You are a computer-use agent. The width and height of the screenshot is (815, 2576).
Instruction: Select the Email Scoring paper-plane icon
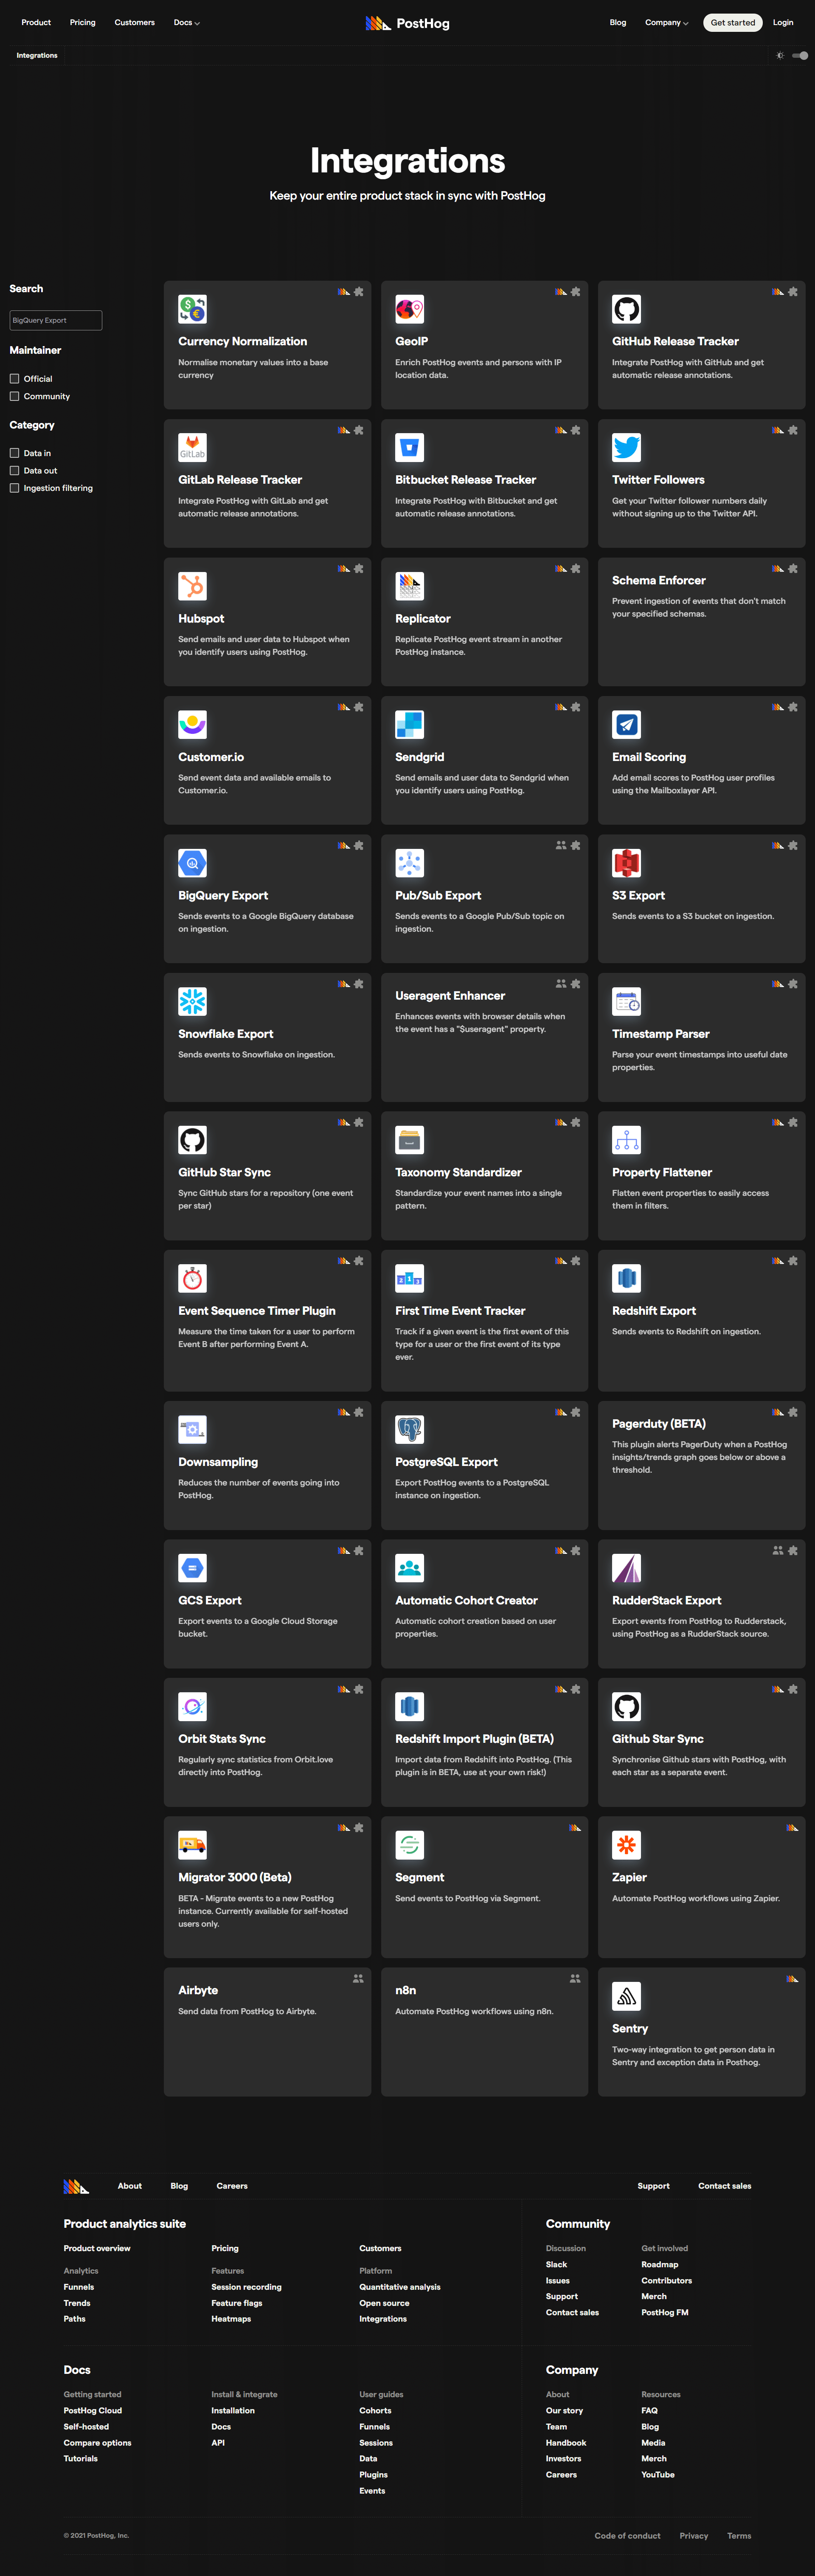click(626, 724)
